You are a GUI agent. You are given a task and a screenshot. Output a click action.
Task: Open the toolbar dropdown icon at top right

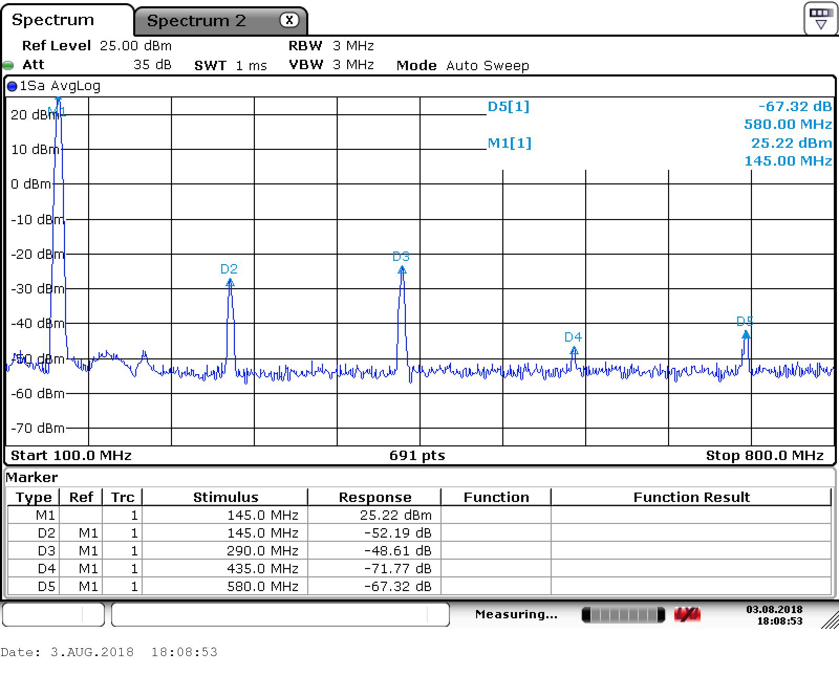[821, 19]
